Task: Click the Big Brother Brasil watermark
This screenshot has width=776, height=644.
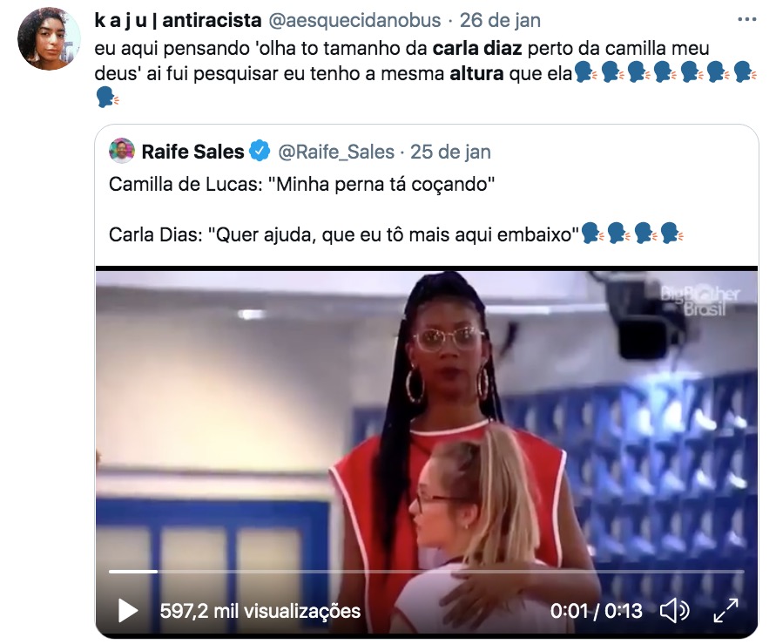Action: click(x=701, y=301)
